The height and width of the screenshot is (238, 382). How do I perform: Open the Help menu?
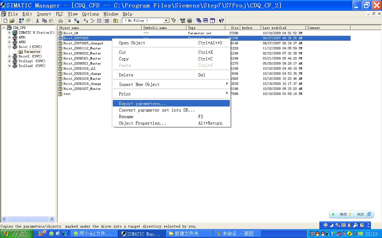(x=127, y=14)
